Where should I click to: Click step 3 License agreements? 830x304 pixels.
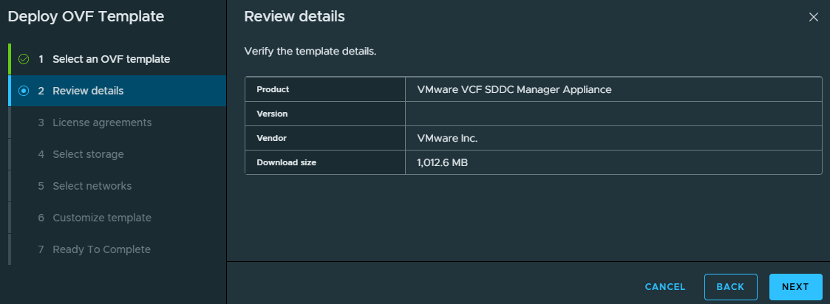click(118, 122)
